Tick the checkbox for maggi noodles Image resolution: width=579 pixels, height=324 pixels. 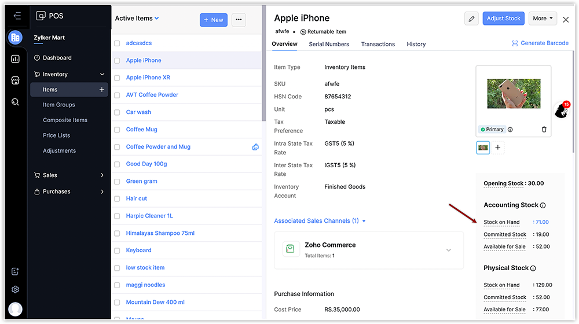117,285
